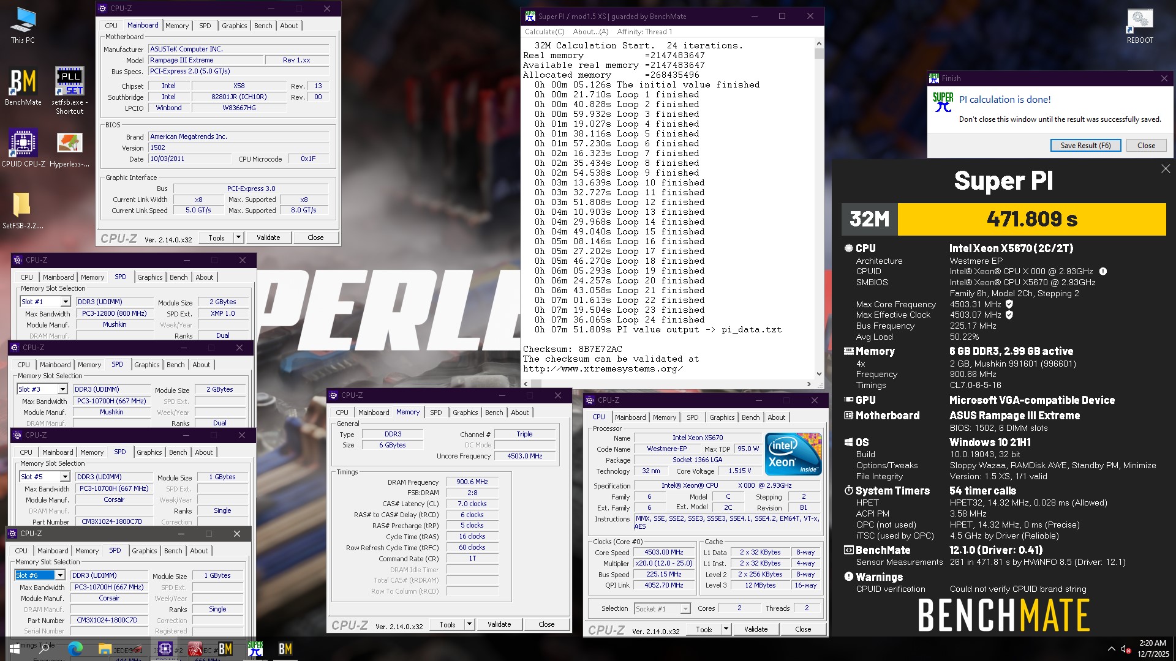
Task: Switch to Graphics tab in Mainboard CPU-Z window
Action: pyautogui.click(x=234, y=26)
